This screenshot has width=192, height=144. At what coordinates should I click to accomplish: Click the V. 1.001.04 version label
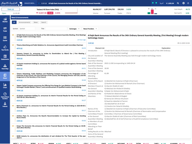point(170,3)
